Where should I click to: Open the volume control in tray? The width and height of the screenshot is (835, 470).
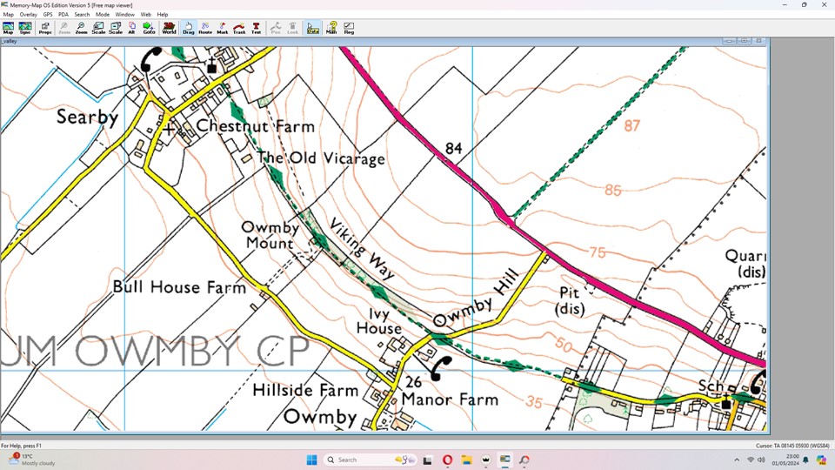click(762, 460)
